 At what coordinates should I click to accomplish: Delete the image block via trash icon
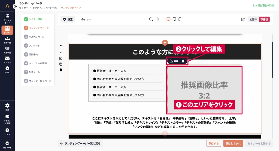click(183, 61)
